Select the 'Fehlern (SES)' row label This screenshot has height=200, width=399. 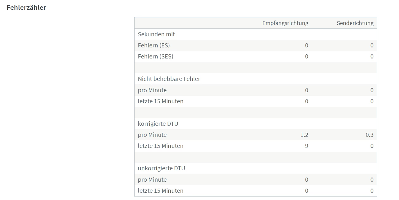tap(156, 57)
